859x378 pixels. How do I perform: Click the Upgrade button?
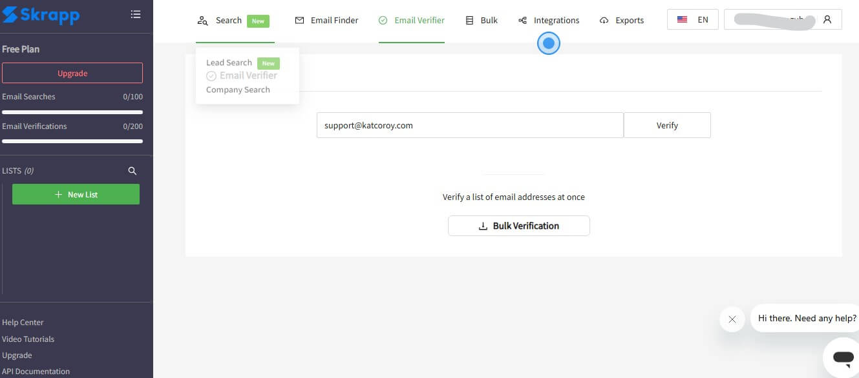coord(72,72)
